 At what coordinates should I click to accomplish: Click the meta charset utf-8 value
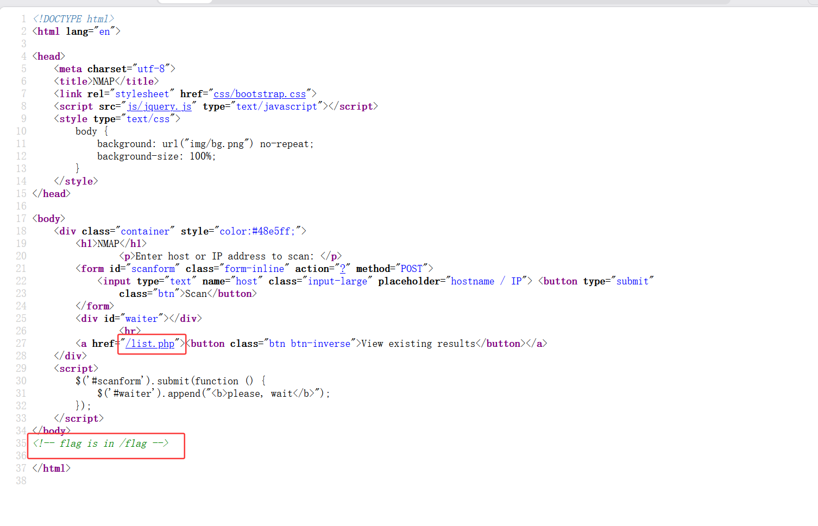tap(151, 69)
